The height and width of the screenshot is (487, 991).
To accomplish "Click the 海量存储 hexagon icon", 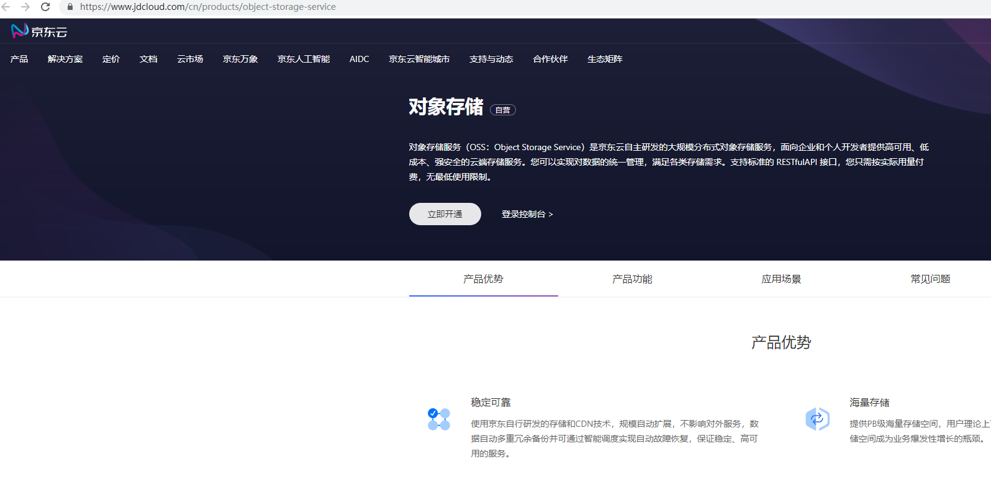I will [x=817, y=419].
